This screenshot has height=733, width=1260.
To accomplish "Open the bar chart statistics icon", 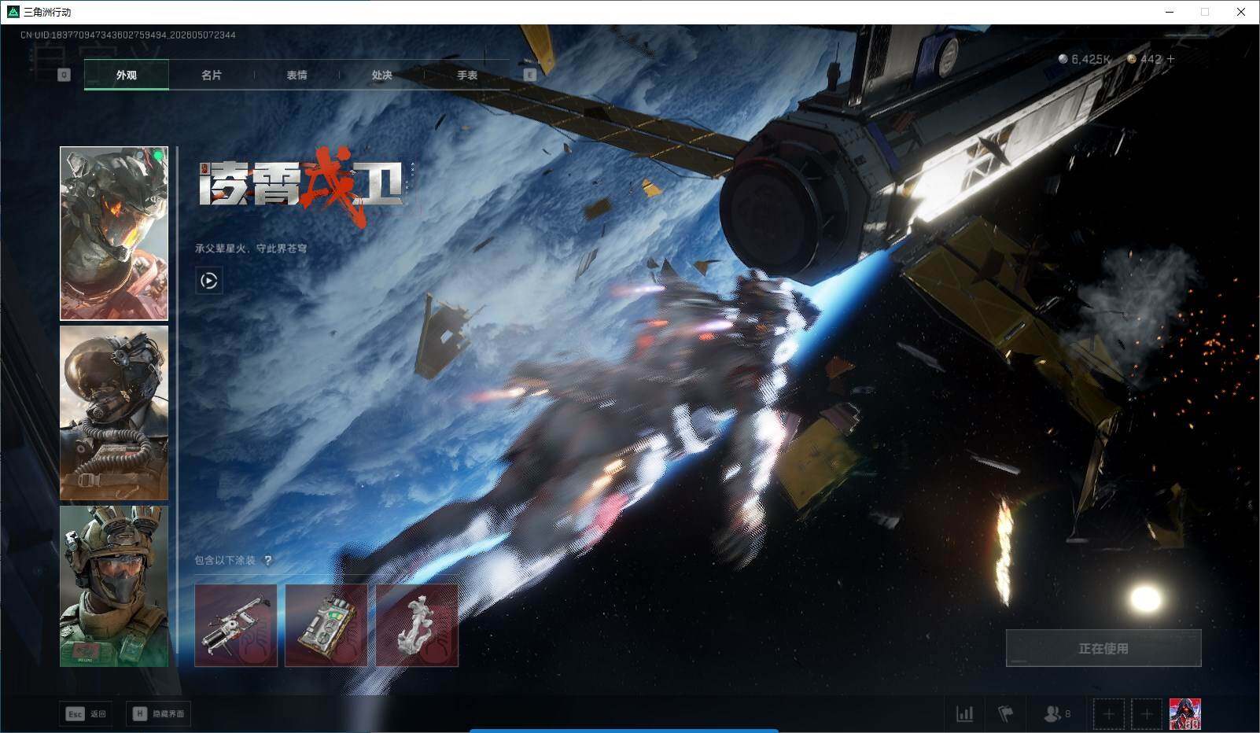I will 964,714.
